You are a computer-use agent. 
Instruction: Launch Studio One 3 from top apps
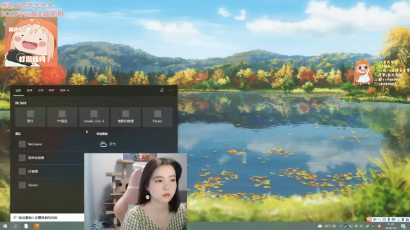click(x=94, y=117)
